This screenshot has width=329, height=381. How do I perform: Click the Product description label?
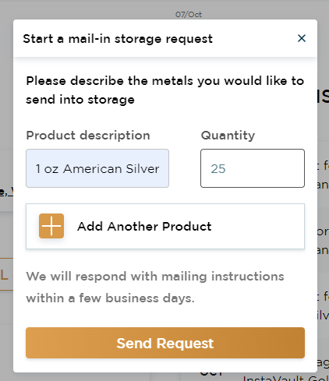click(x=88, y=136)
